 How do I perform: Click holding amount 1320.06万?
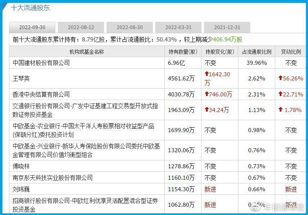point(181,150)
